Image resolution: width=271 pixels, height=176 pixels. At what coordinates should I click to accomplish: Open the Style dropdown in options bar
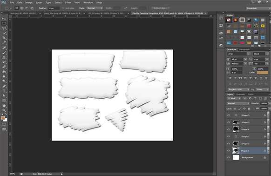point(95,8)
